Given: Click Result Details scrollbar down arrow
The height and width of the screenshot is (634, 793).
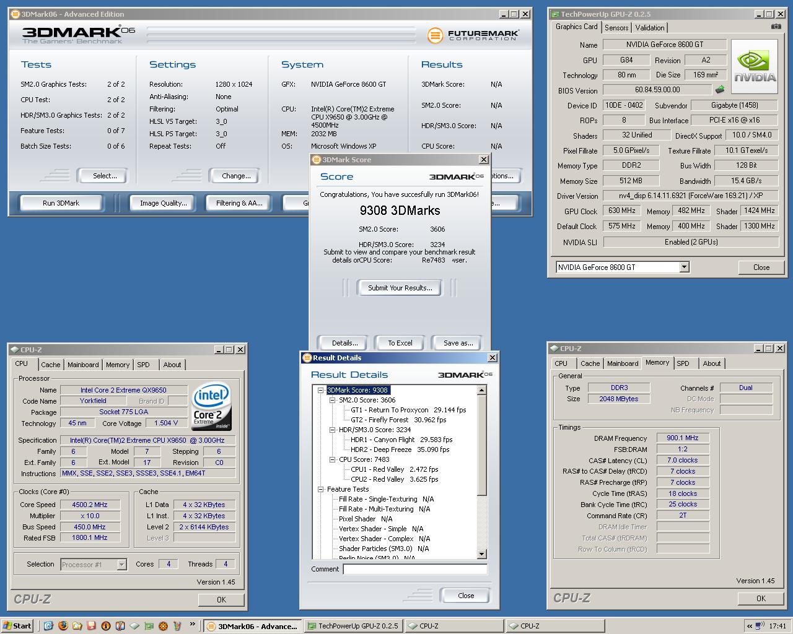Looking at the screenshot, I should (482, 554).
